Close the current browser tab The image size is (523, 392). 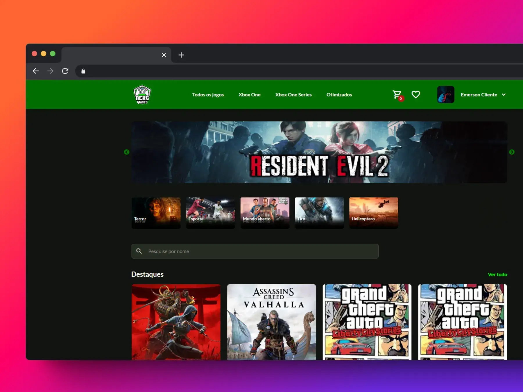tap(164, 55)
